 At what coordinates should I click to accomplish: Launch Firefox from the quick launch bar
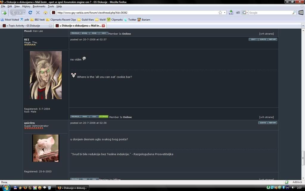pos(25,188)
